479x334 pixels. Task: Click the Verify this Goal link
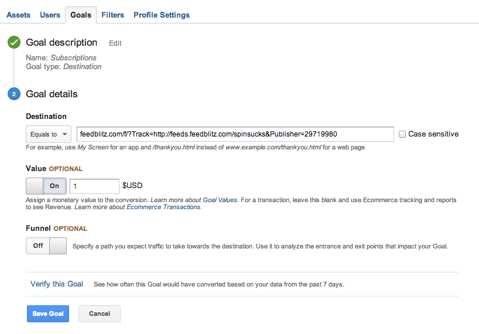point(57,284)
